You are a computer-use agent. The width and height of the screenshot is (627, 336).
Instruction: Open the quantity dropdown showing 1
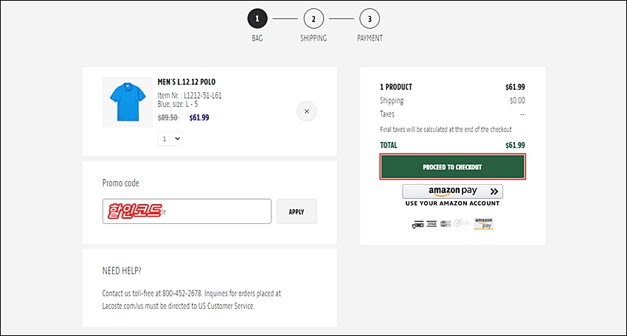[170, 139]
